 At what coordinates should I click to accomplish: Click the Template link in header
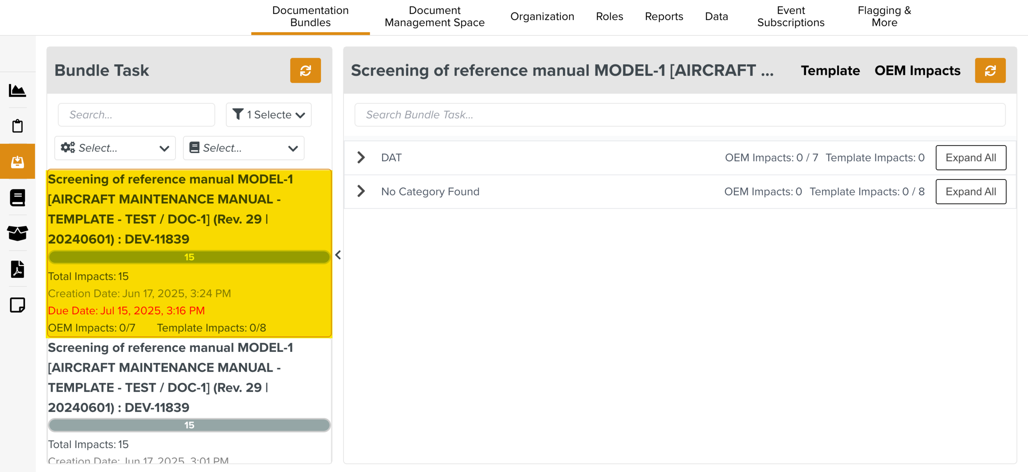point(830,70)
